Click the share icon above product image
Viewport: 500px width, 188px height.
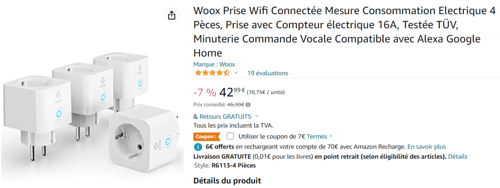pyautogui.click(x=171, y=15)
